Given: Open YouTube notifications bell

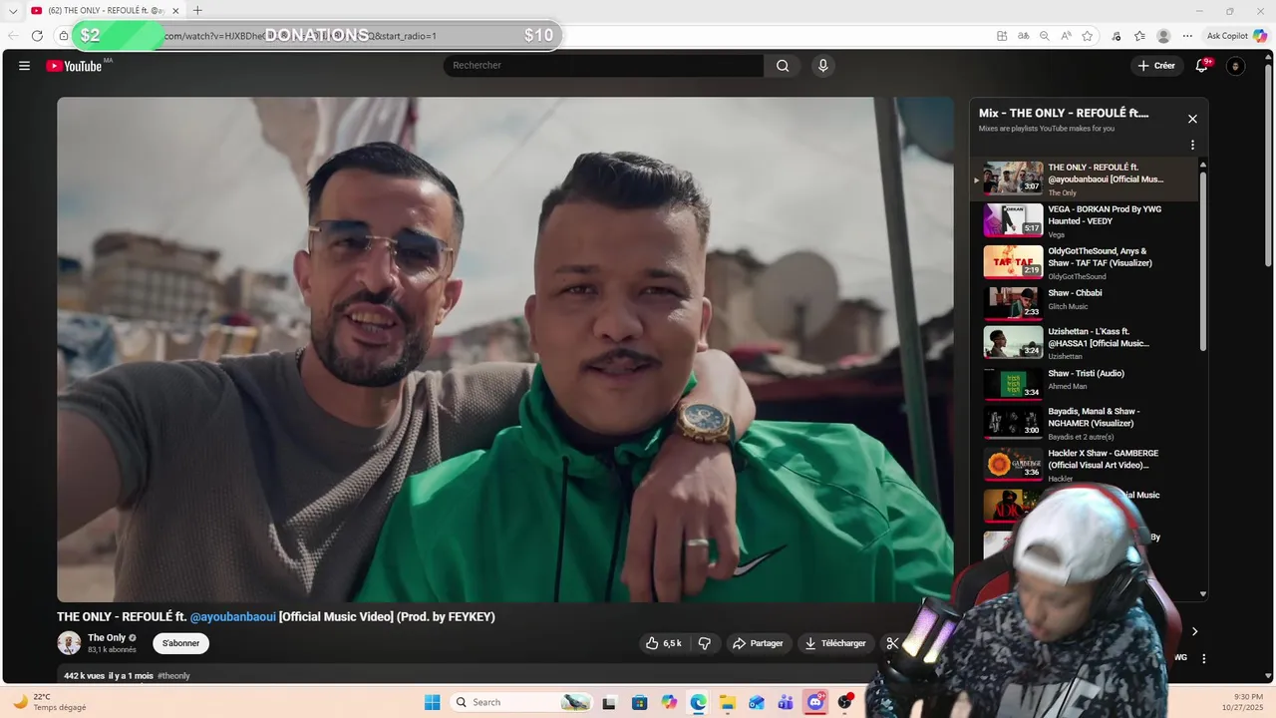Looking at the screenshot, I should click(1202, 66).
